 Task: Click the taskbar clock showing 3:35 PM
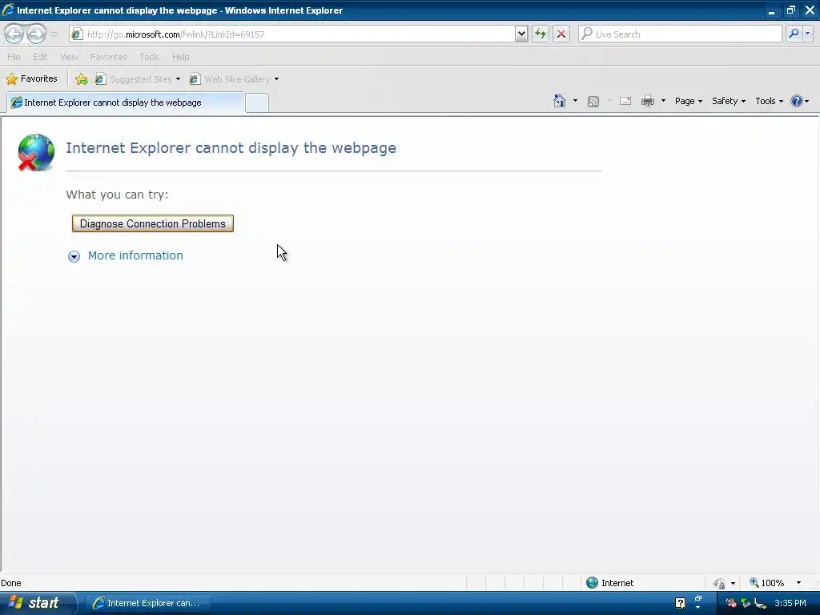coord(790,603)
